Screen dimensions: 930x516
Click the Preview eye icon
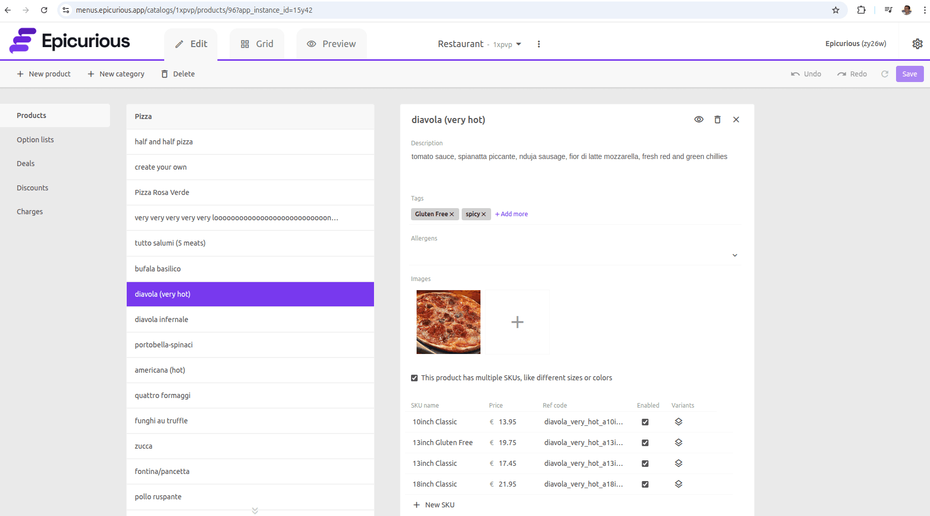[x=312, y=44]
